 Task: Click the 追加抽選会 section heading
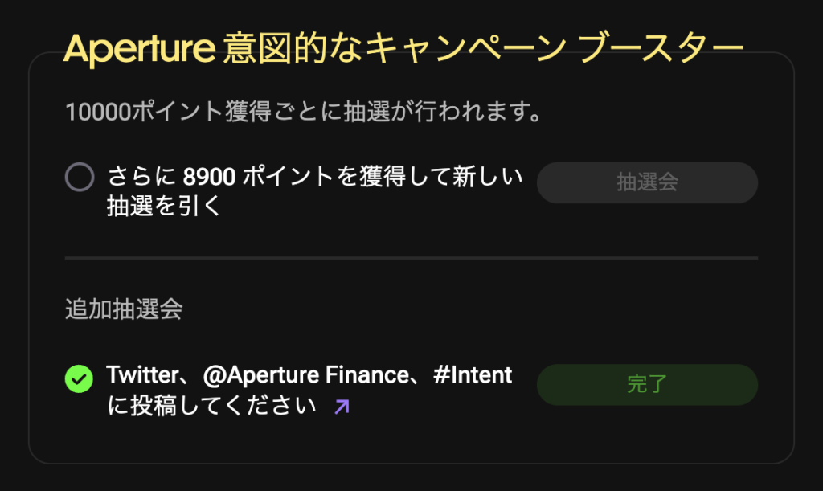point(124,309)
